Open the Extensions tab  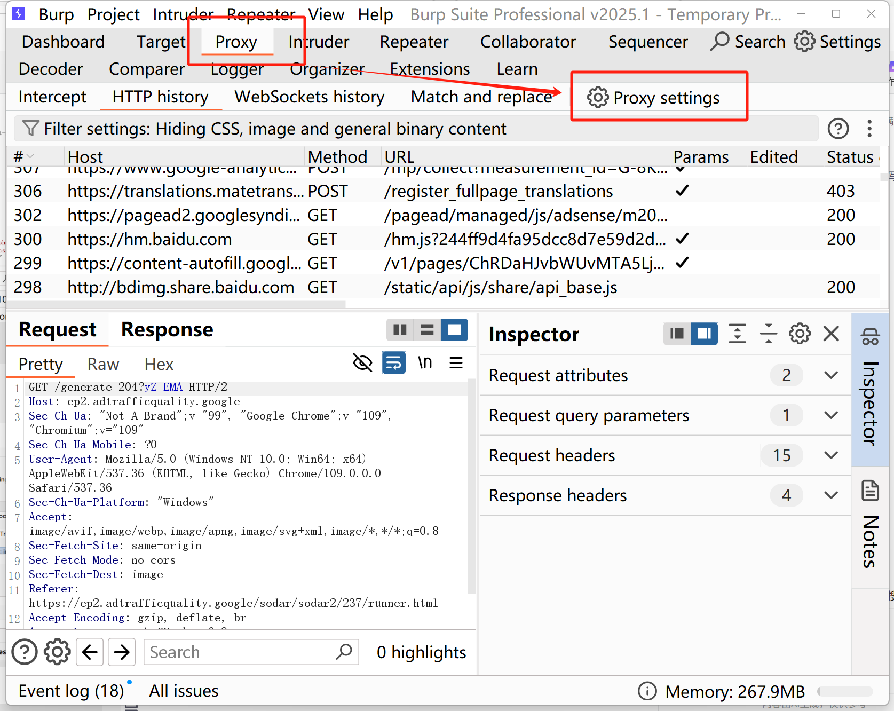430,69
